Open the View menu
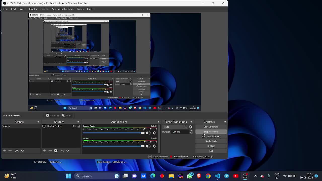This screenshot has height=181, width=322. (x=22, y=9)
